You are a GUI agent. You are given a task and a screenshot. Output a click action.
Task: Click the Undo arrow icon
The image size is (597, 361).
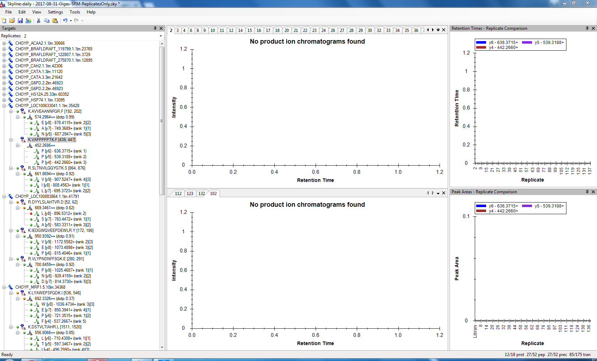tap(65, 21)
